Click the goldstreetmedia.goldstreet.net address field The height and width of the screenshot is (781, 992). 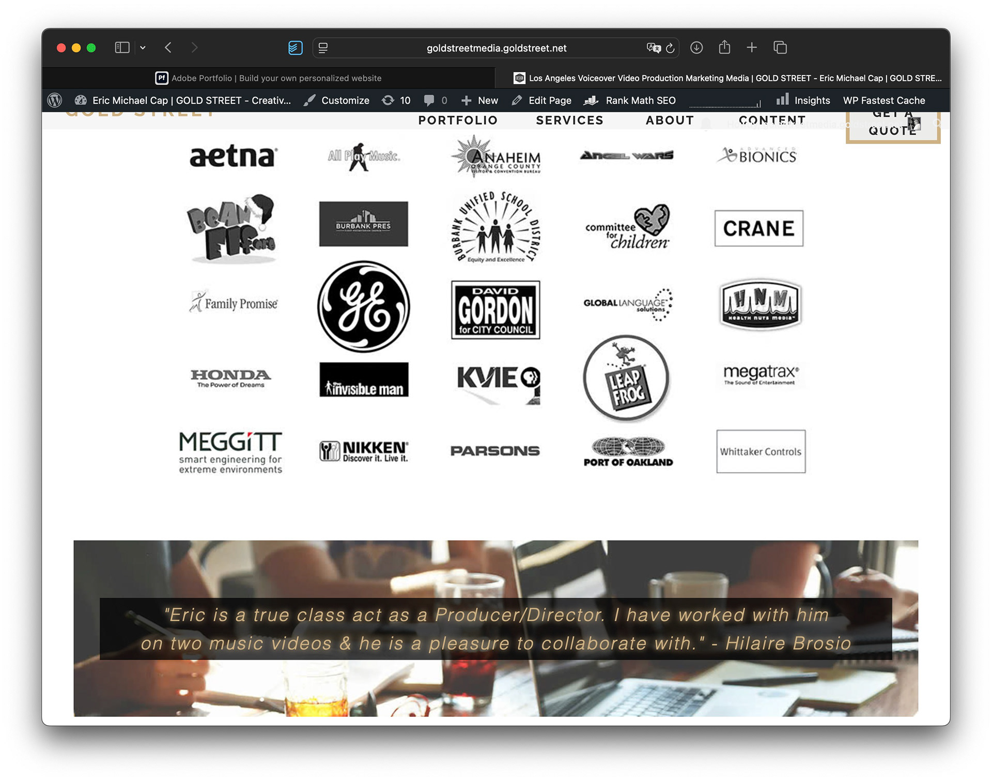click(x=496, y=48)
